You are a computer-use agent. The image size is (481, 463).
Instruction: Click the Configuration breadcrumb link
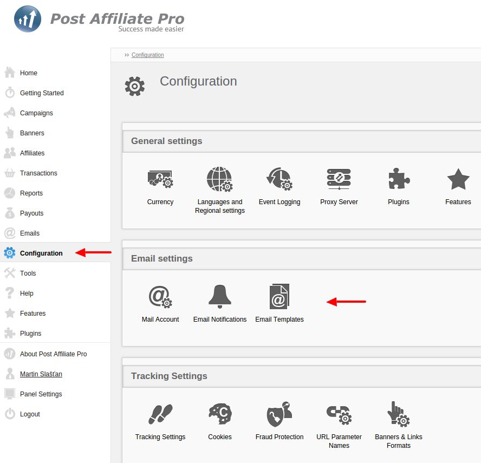point(147,55)
